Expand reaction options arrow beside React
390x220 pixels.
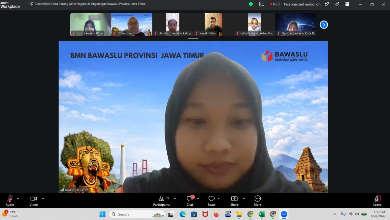point(219,199)
